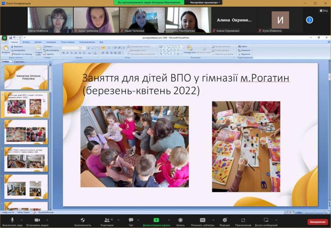Save presentation from Quick Access toolbar
This screenshot has width=331, height=228.
pyautogui.click(x=10, y=37)
